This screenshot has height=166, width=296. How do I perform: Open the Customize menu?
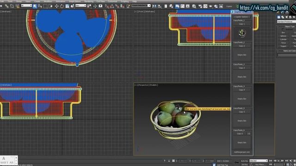(112, 1)
